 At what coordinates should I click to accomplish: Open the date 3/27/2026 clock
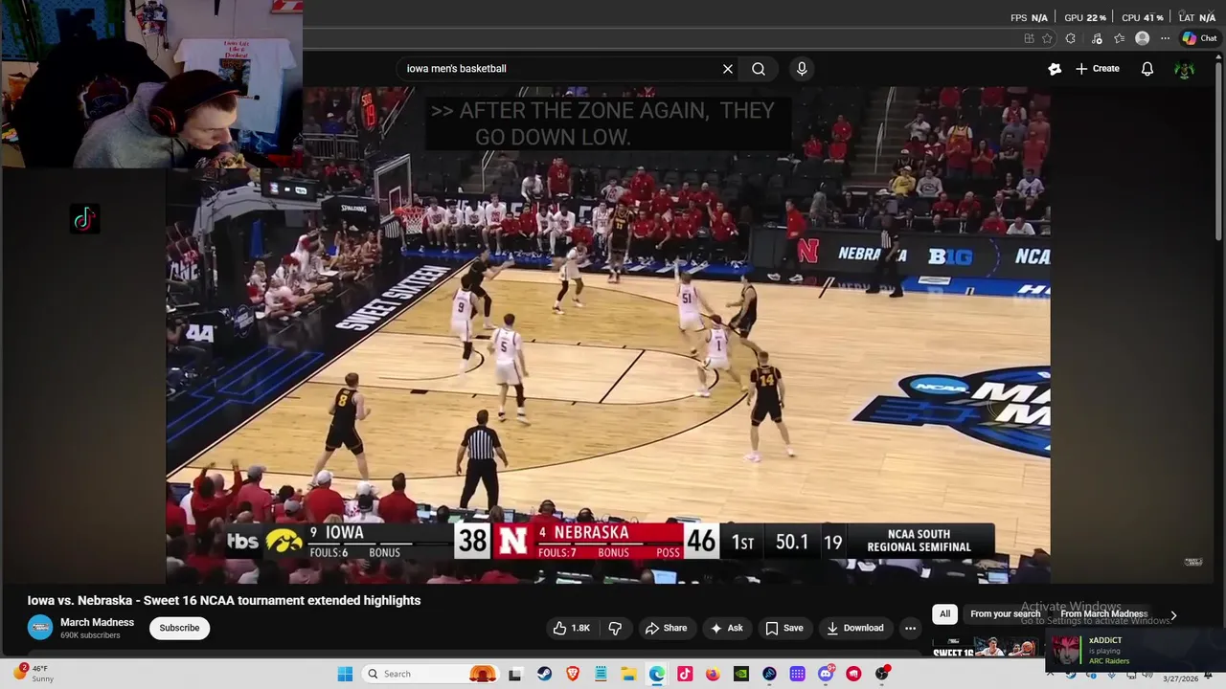pos(1180,678)
